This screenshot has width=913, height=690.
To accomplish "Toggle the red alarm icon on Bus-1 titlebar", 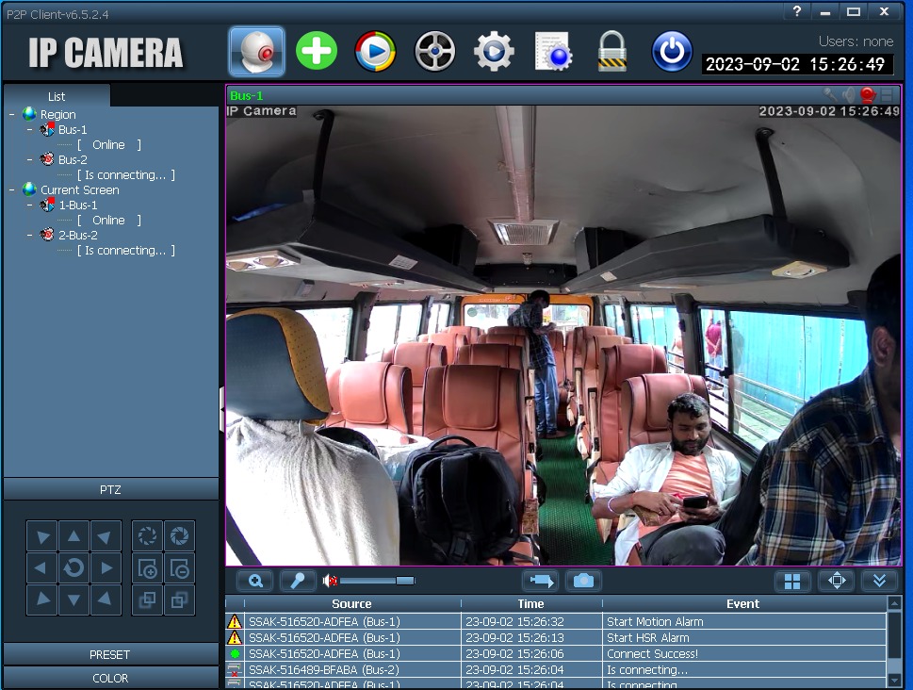I will [x=867, y=95].
